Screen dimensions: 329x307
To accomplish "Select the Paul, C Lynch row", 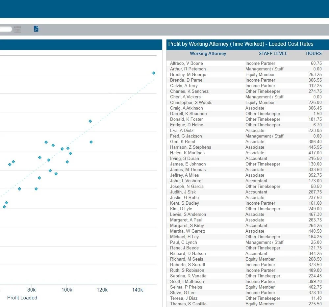I will (248, 243).
